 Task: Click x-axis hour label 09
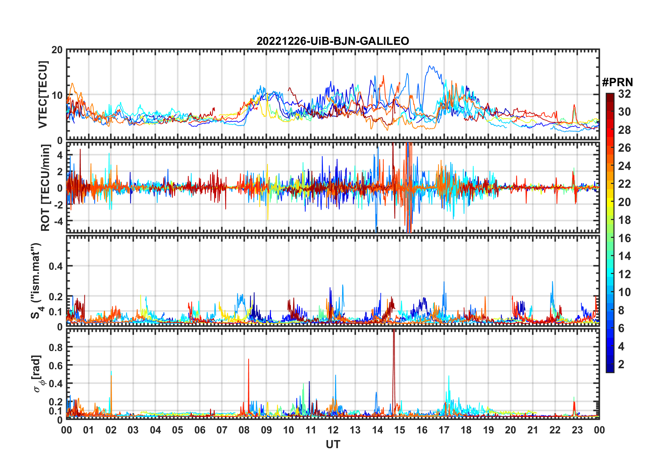[266, 430]
